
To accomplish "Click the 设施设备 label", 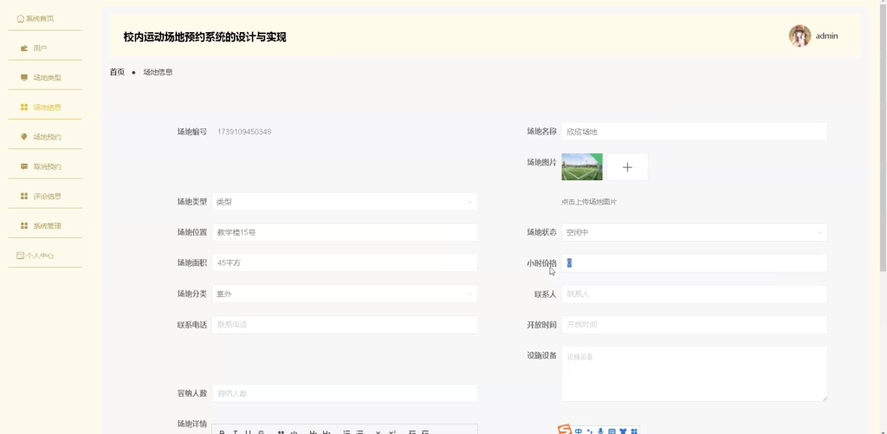I will (542, 355).
